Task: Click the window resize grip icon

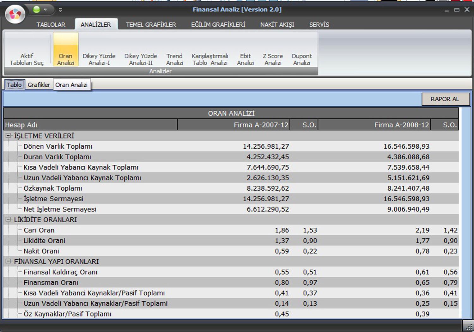Action: (469, 327)
